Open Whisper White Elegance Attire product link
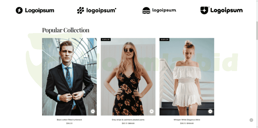This screenshot has width=258, height=128. tap(187, 120)
